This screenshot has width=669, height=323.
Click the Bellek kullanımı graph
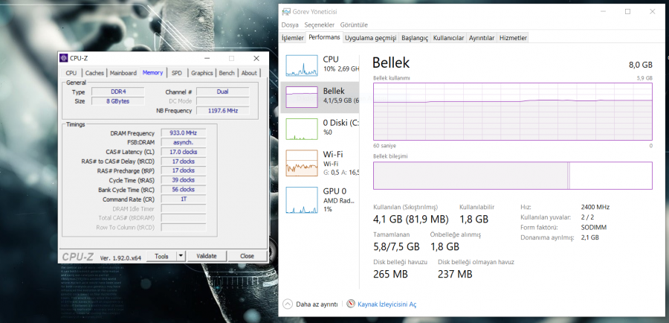coord(512,112)
